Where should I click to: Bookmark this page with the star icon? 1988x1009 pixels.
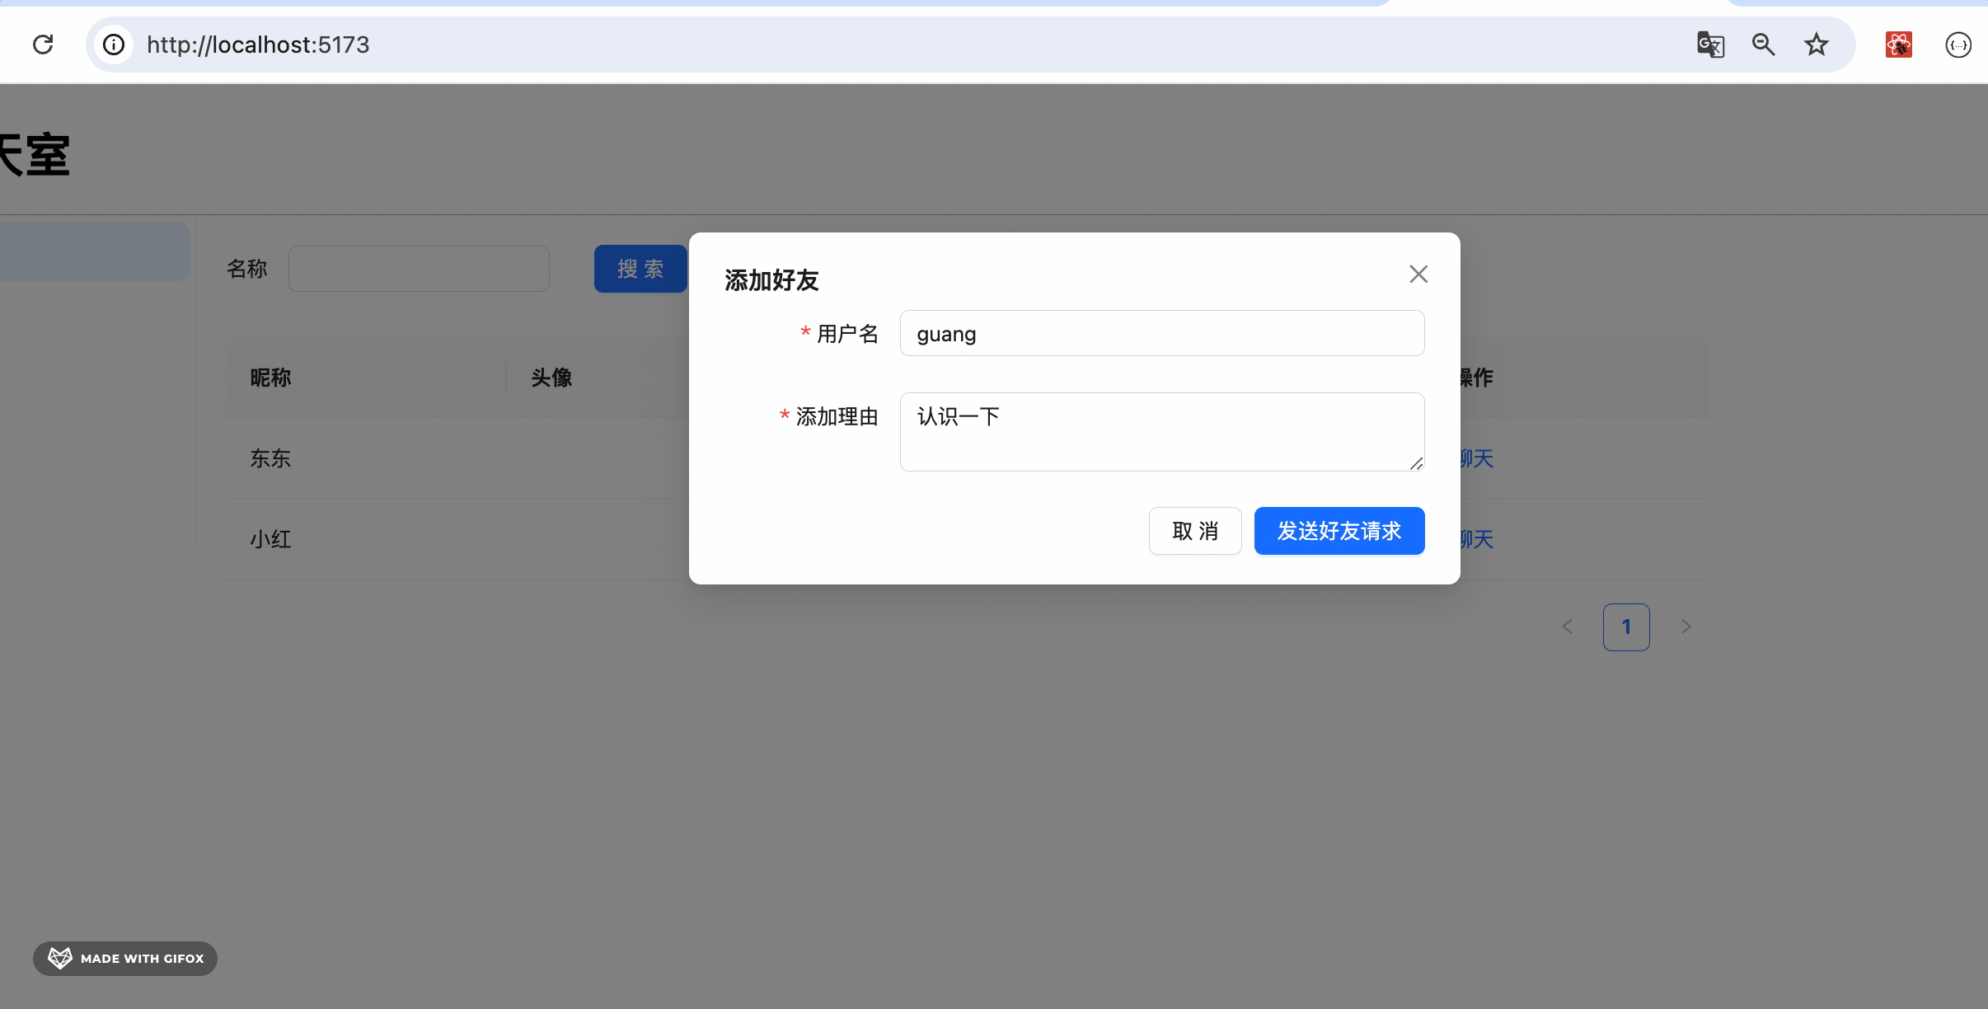1816,45
